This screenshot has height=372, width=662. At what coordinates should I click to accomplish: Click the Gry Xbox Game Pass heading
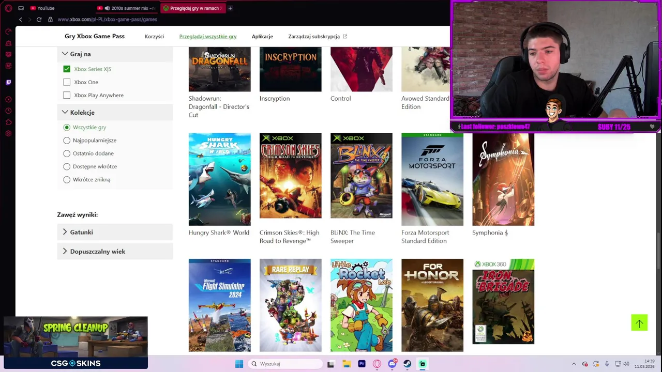click(x=95, y=36)
